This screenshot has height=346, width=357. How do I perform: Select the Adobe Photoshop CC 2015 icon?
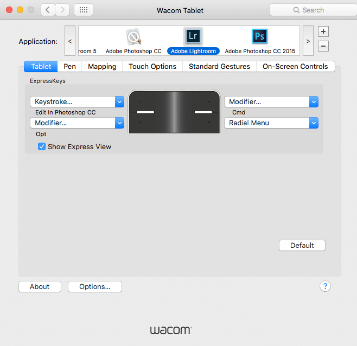(x=259, y=36)
